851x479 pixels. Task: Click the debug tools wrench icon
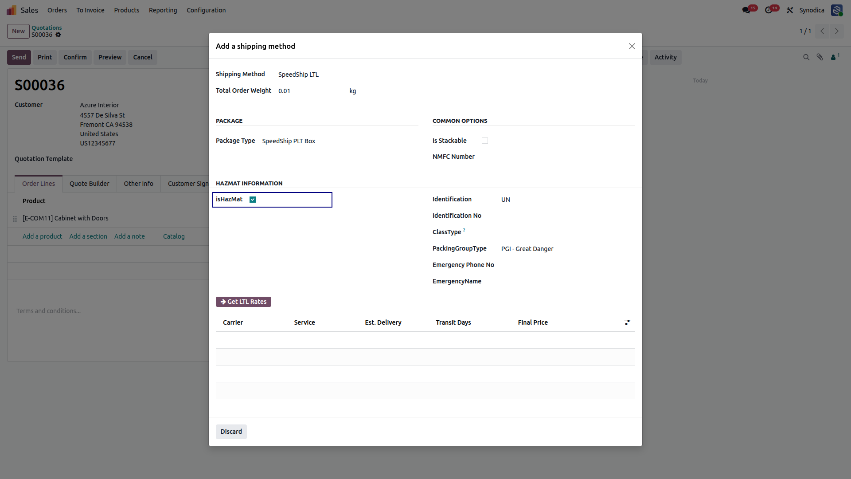point(790,10)
